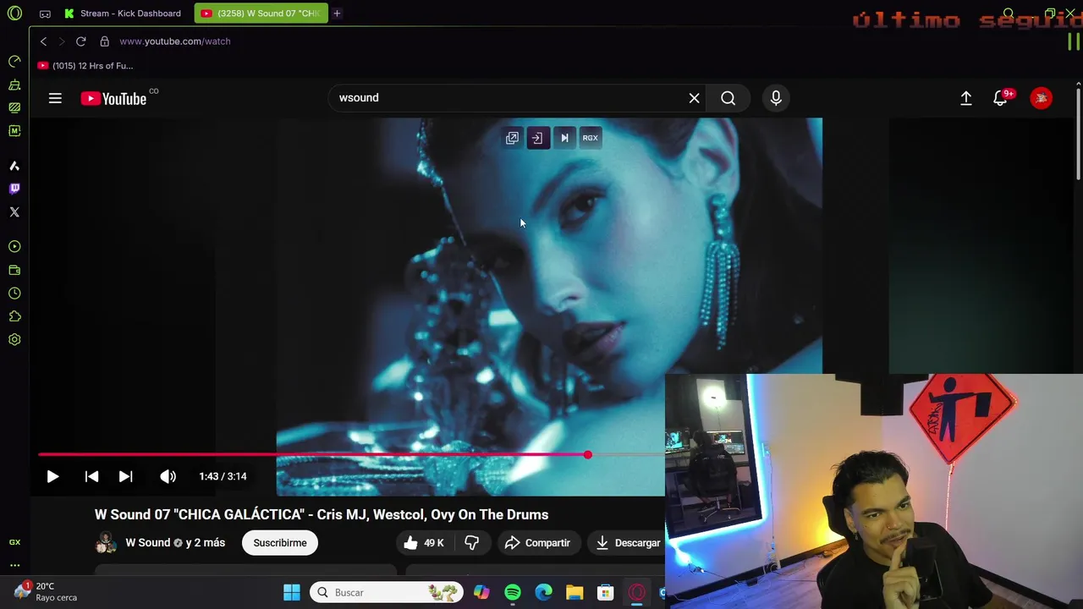This screenshot has width=1083, height=609.
Task: Go to previous video
Action: click(91, 476)
